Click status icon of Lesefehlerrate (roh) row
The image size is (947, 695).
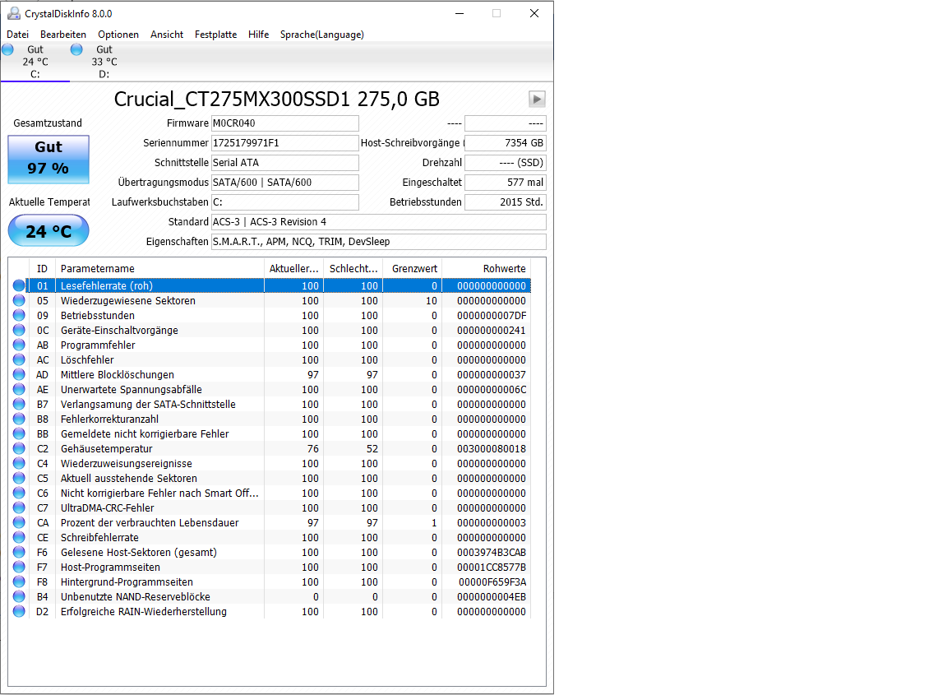tap(19, 286)
